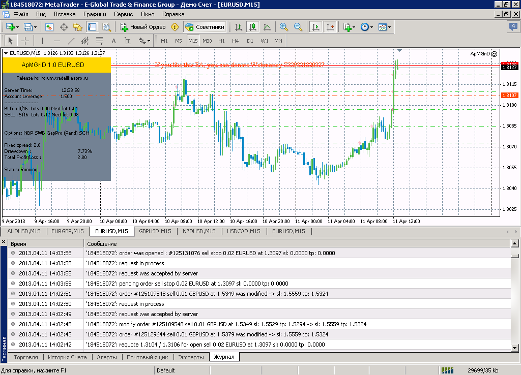Select the Horizontal Line tool
The height and width of the screenshot is (375, 521).
(57, 41)
